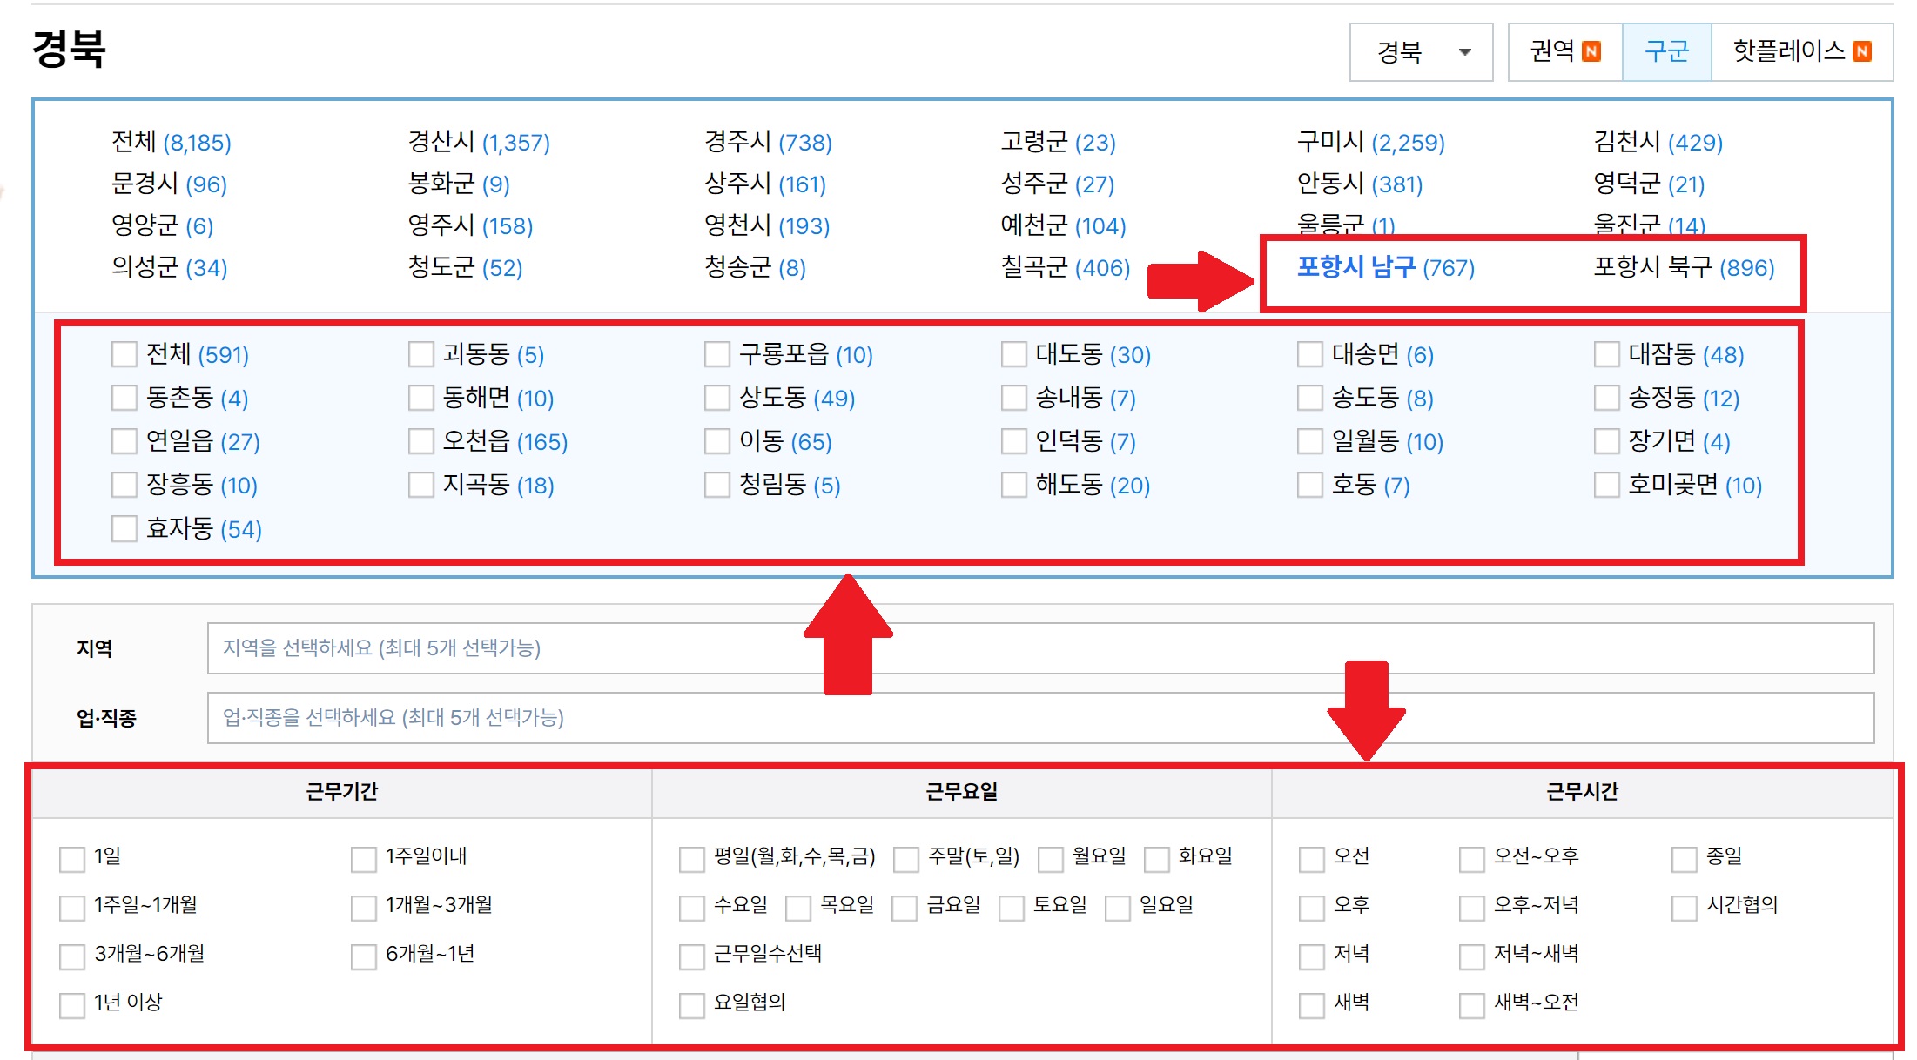Check the 전체 (591) neighborhood checkbox
This screenshot has width=1917, height=1060.
click(124, 355)
